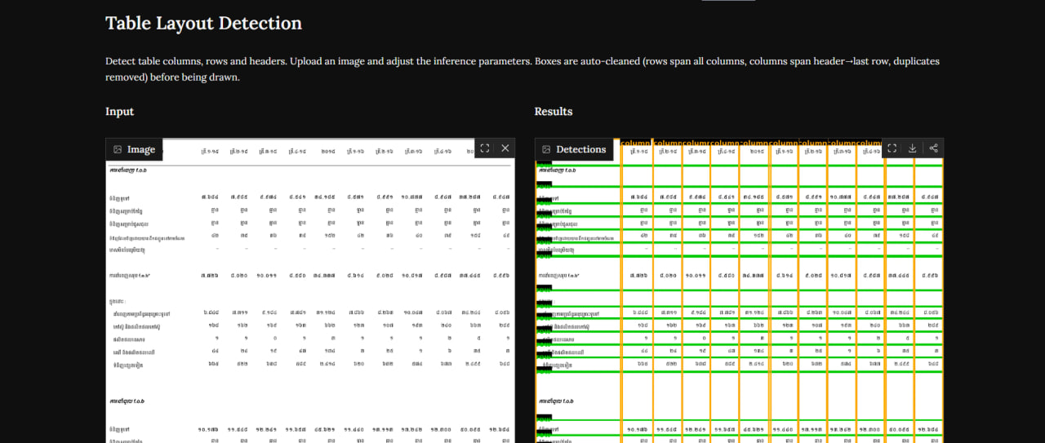The image size is (1045, 443).
Task: Remove the uploaded input image
Action: click(x=505, y=148)
